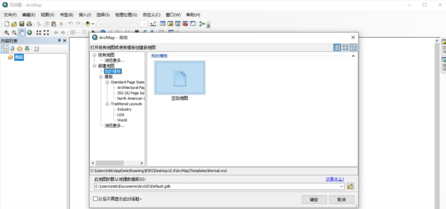The image size is (446, 209).
Task: Check 以后不再显示此对话框 checkbox
Action: pos(95,199)
